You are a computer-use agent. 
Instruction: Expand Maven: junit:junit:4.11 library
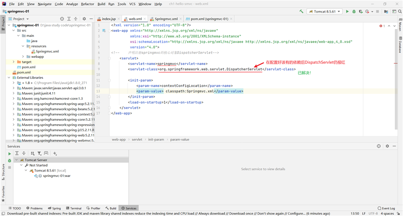[x=14, y=93]
